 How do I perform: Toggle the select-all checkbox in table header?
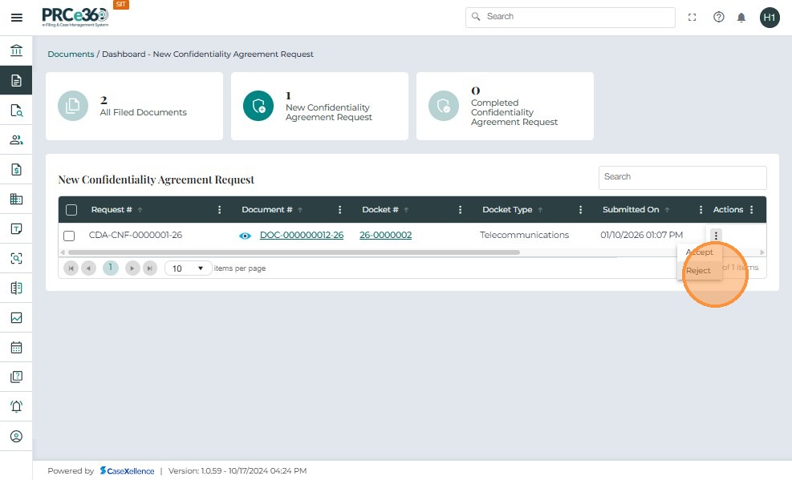pyautogui.click(x=71, y=210)
